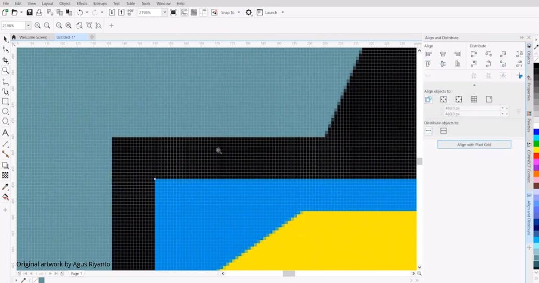539x283 pixels.
Task: Switch to the Welcome Screen tab
Action: (33, 37)
